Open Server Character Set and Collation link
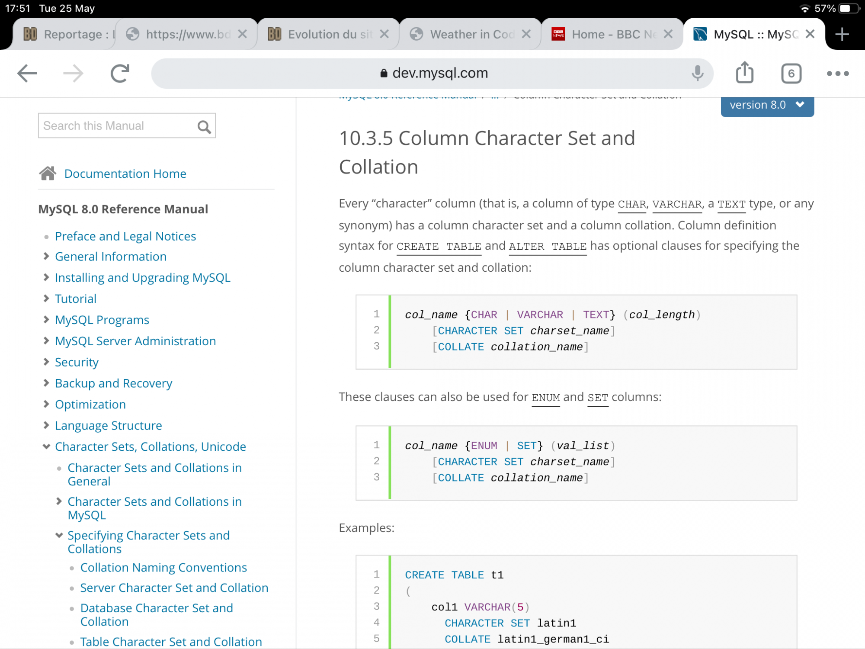This screenshot has height=649, width=865. point(174,588)
